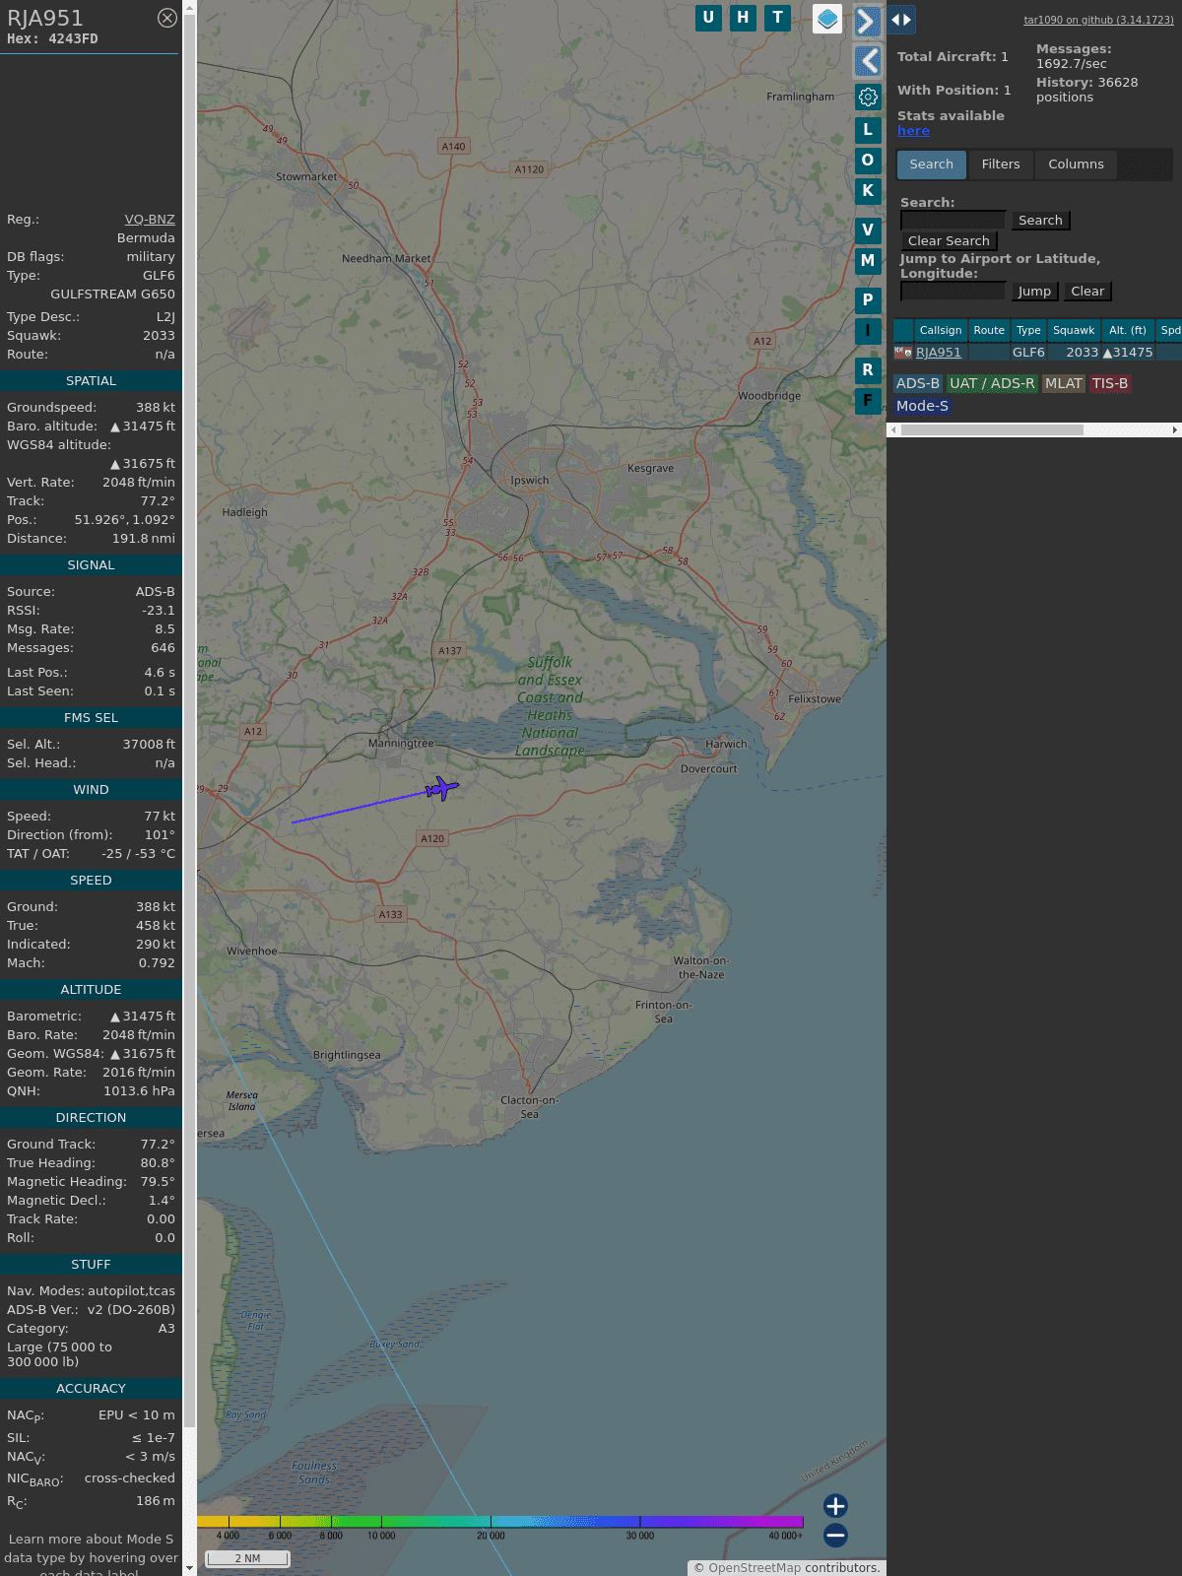Open the Columns tab
Image resolution: width=1182 pixels, height=1576 pixels.
pos(1076,164)
